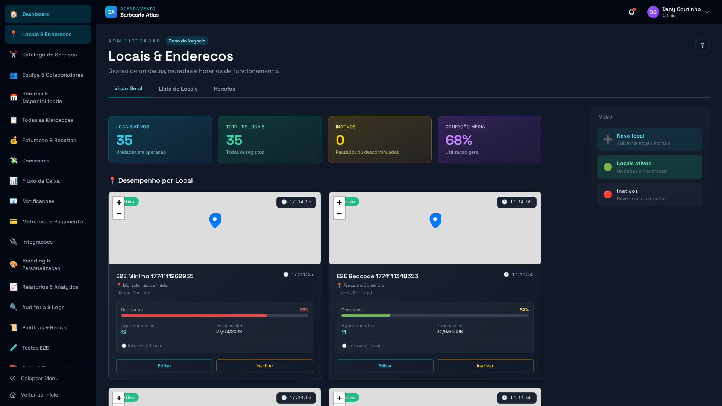722x406 pixels.
Task: Click the help question mark button
Action: (x=702, y=45)
